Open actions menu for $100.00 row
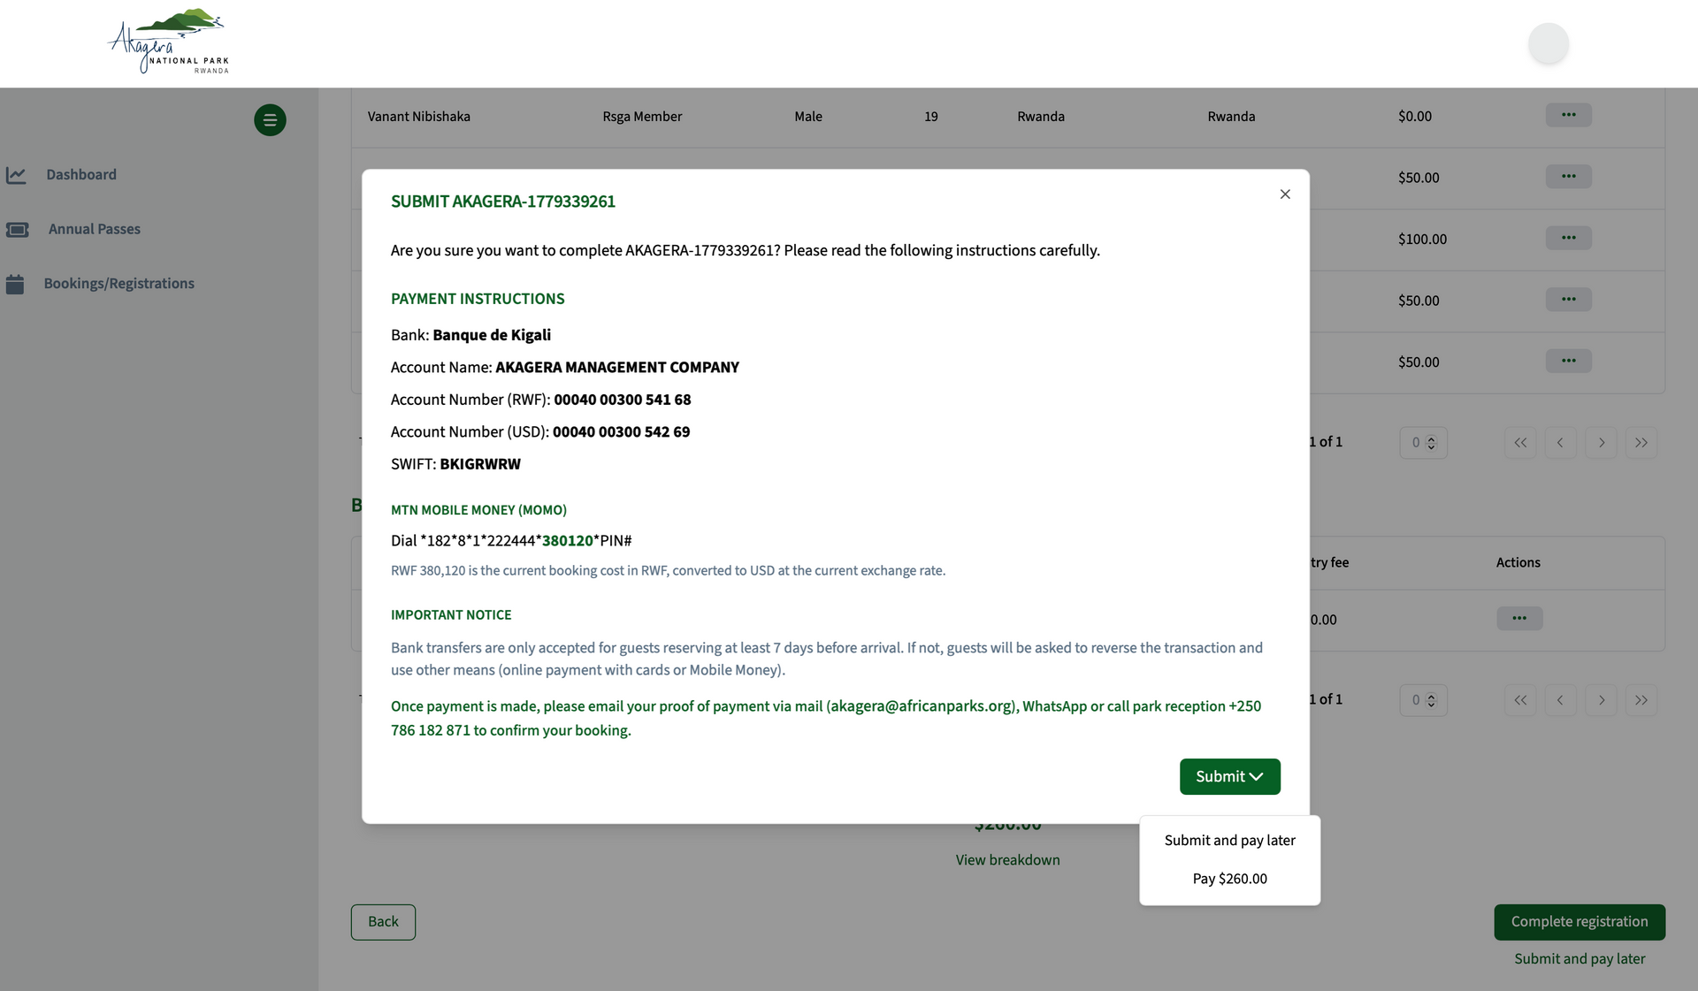This screenshot has height=991, width=1698. click(1568, 238)
